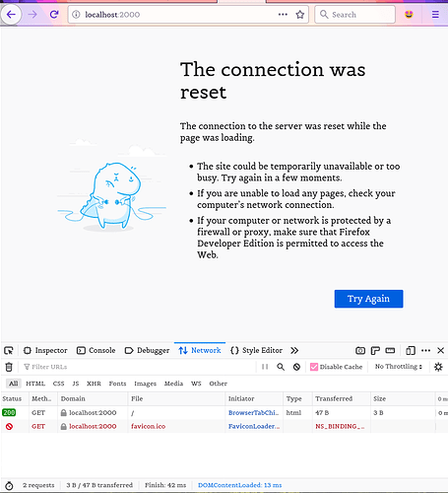Screen dimensions: 448x493
Task: Reload the page with the refresh icon
Action: pyautogui.click(x=54, y=14)
